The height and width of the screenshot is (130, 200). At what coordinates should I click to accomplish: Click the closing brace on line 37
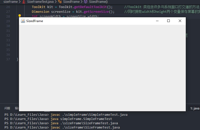click(17, 59)
